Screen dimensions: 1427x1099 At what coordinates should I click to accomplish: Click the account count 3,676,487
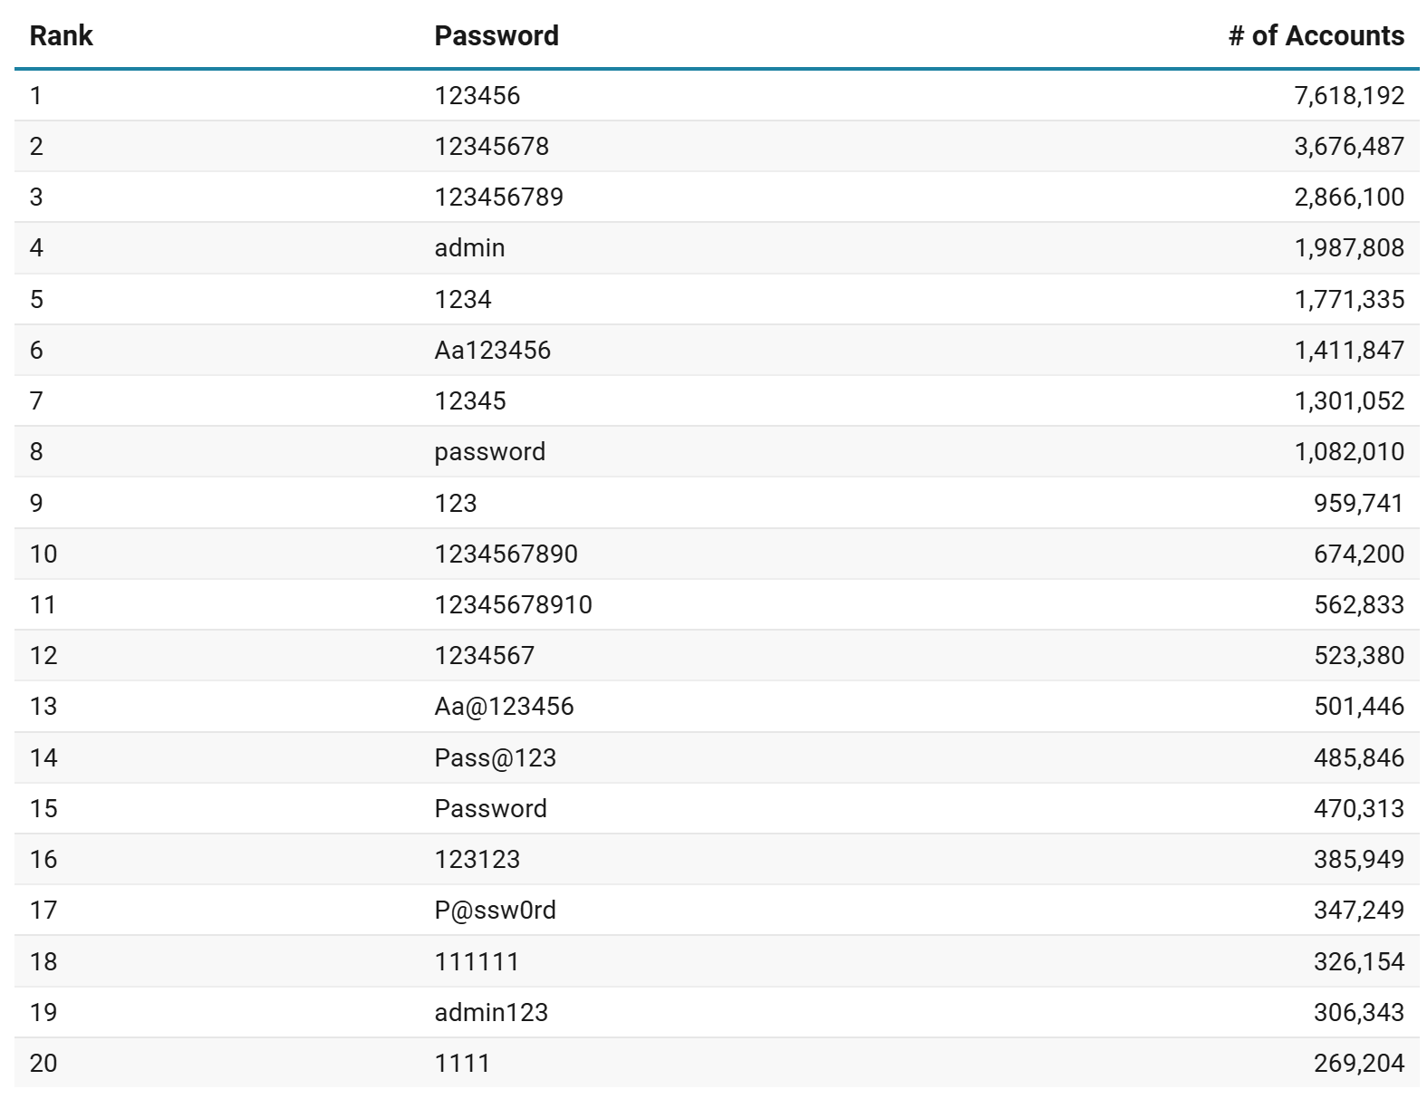pyautogui.click(x=1349, y=147)
